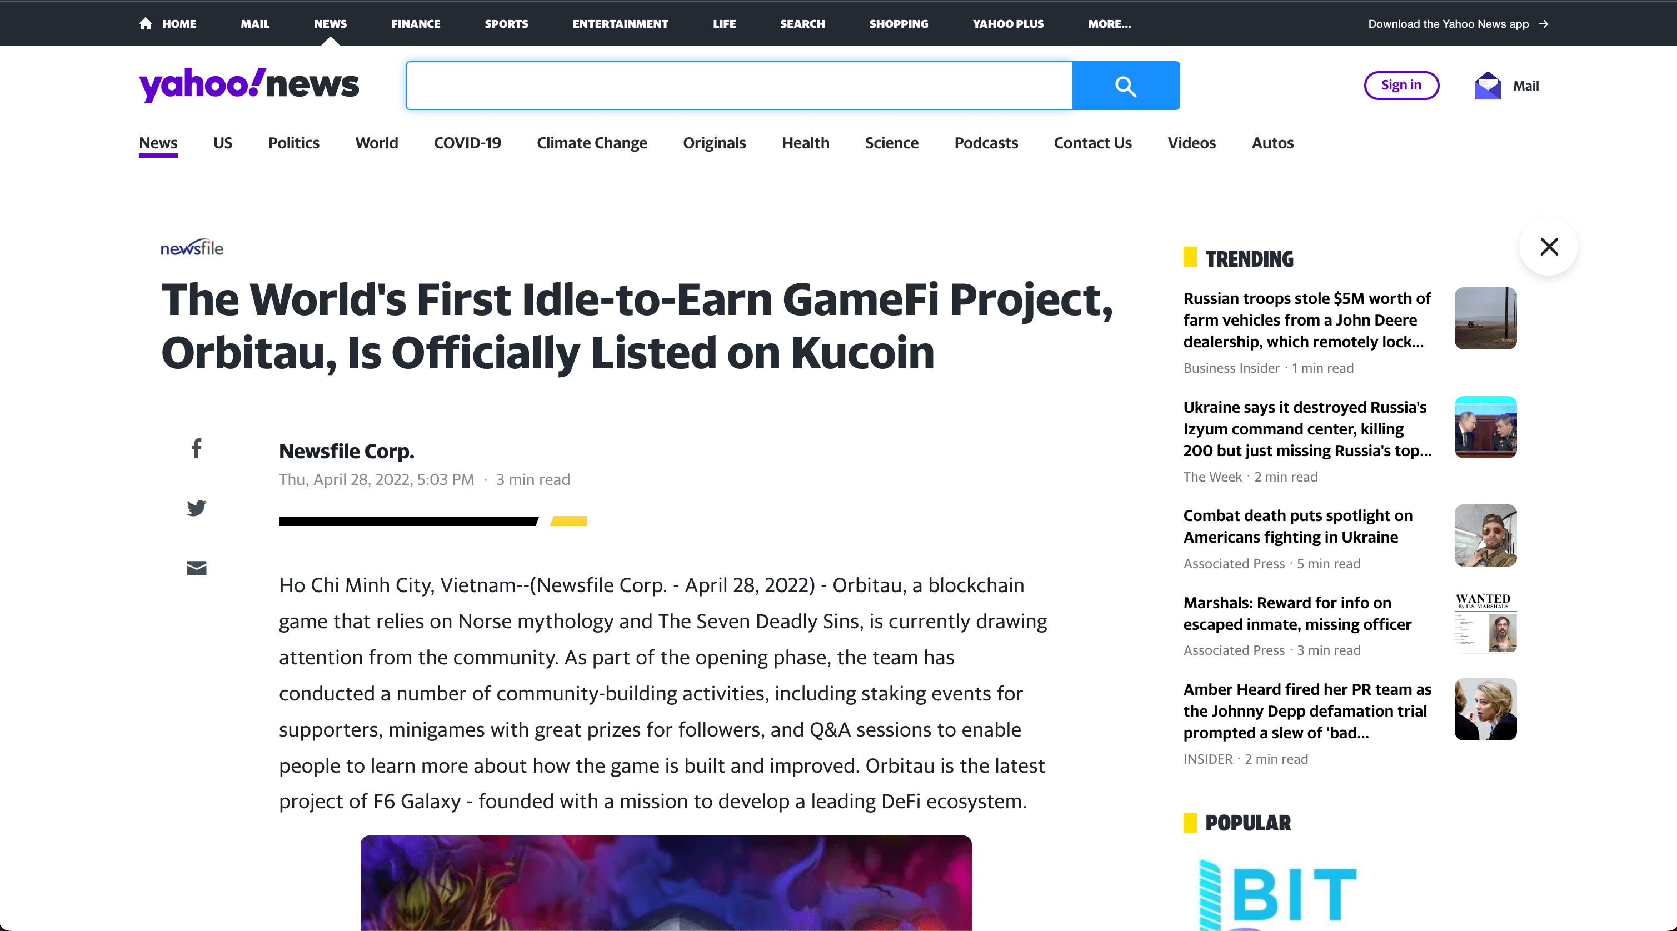Viewport: 1677px width, 931px height.
Task: Share article on Facebook
Action: click(x=197, y=448)
